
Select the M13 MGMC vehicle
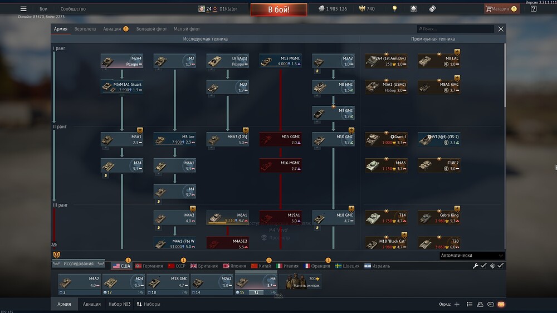281,61
